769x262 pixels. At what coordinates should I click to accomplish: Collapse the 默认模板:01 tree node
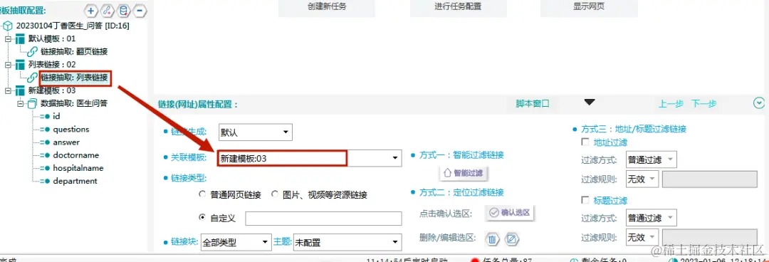(x=7, y=38)
